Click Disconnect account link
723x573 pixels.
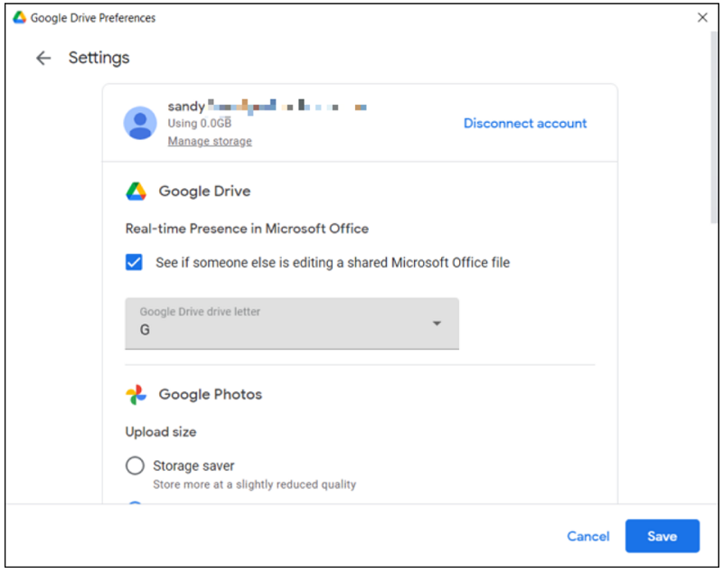(525, 124)
